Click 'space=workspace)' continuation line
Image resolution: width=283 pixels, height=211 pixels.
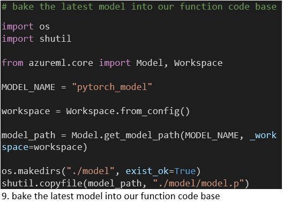[x=44, y=147]
